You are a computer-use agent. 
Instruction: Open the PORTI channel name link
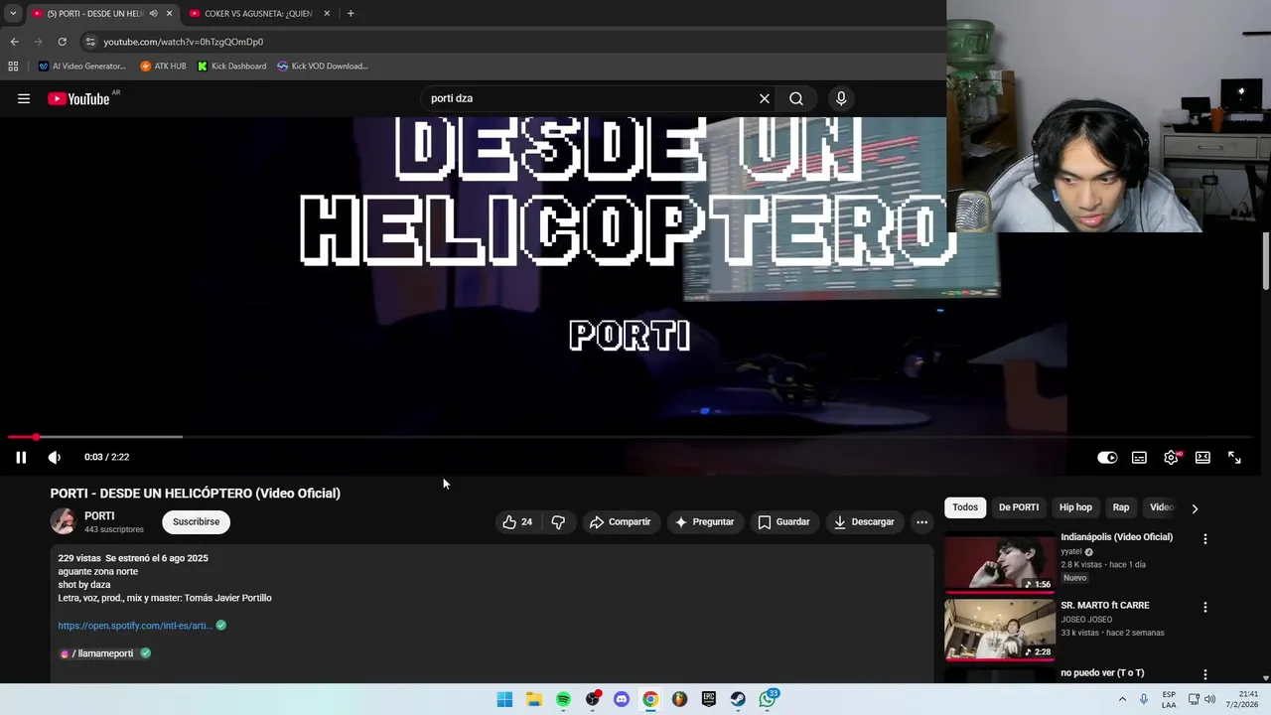tap(99, 515)
